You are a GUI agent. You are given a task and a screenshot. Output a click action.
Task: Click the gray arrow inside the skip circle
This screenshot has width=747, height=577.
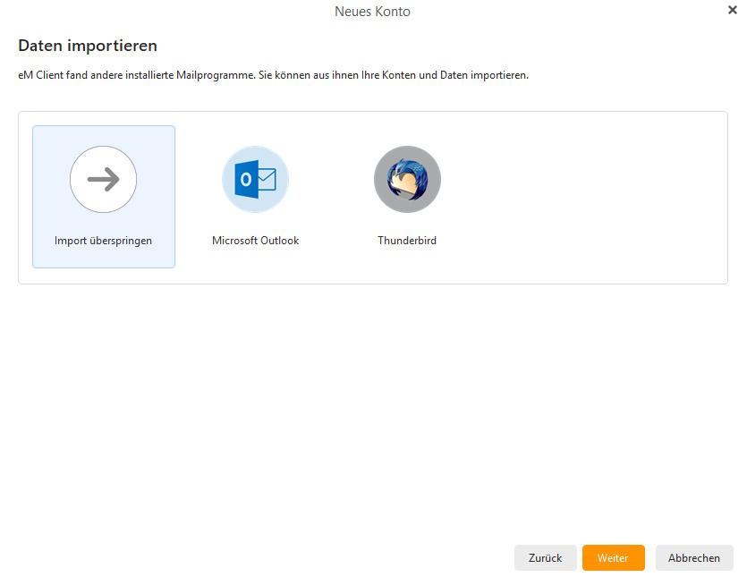click(x=103, y=179)
